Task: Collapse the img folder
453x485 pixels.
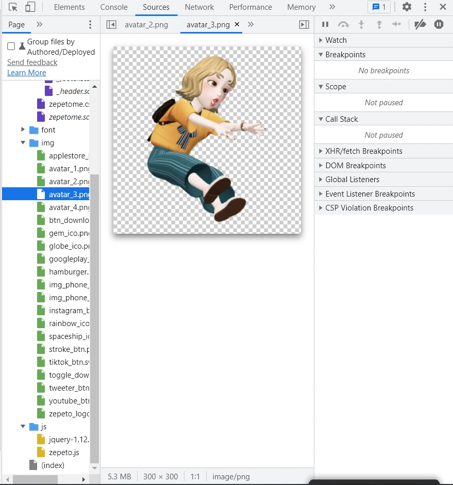Action: pos(23,142)
